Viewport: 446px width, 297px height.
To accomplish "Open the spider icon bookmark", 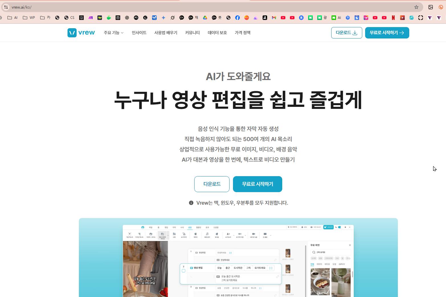I will pyautogui.click(x=118, y=18).
